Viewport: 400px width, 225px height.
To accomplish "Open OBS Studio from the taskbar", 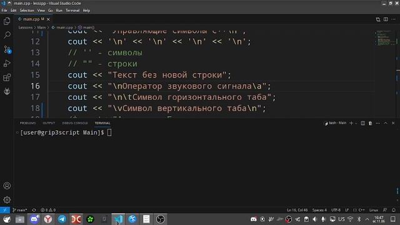I will [x=161, y=219].
